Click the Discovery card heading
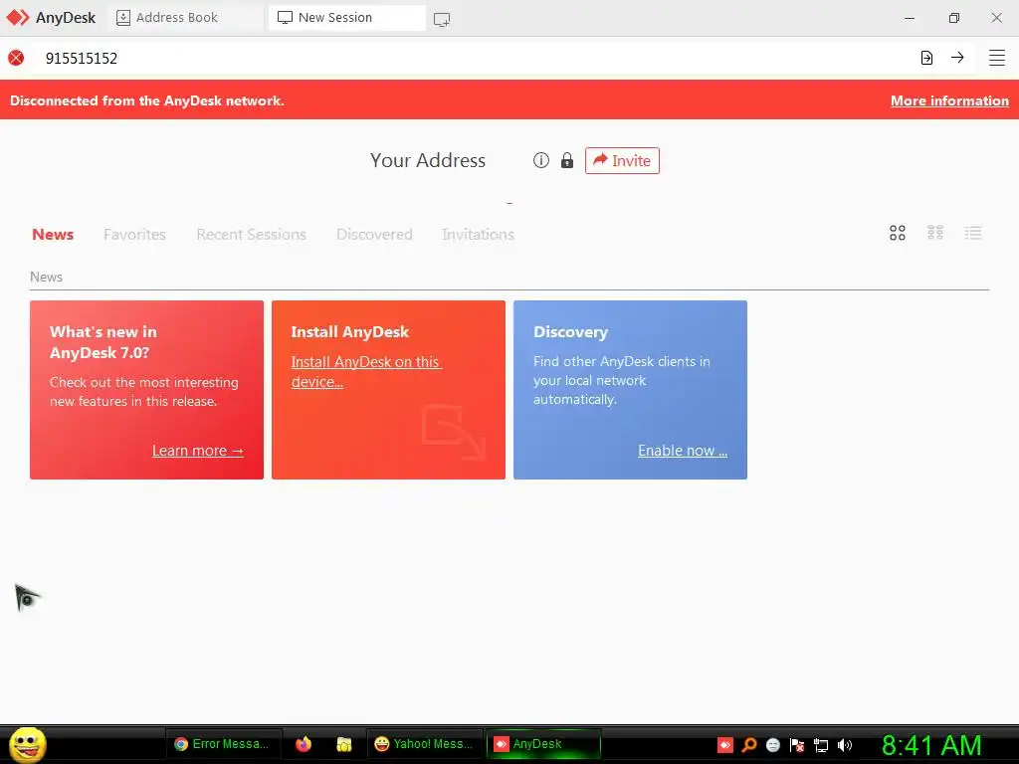Viewport: 1019px width, 764px height. coord(570,332)
